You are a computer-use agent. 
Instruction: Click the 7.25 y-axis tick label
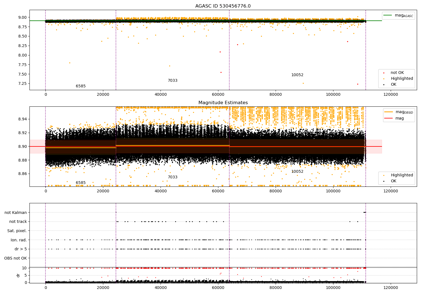pos(22,84)
